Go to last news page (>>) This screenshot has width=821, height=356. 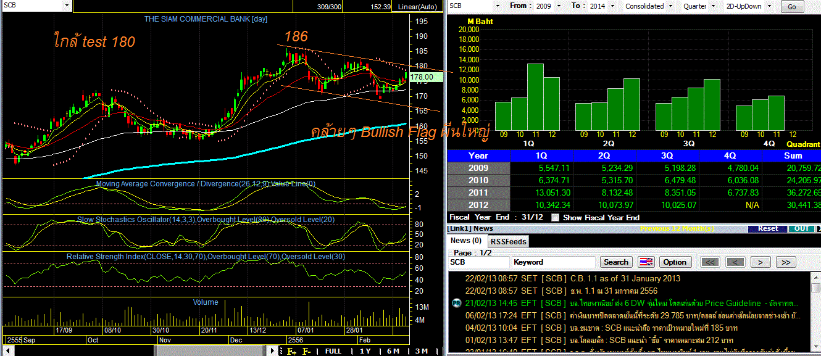click(x=785, y=262)
